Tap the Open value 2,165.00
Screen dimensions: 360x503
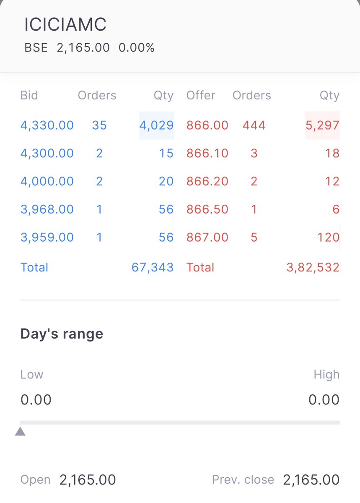click(x=88, y=480)
